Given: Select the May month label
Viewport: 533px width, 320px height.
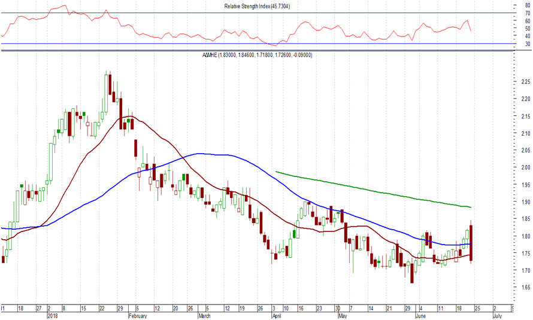Looking at the screenshot, I should pyautogui.click(x=343, y=316).
